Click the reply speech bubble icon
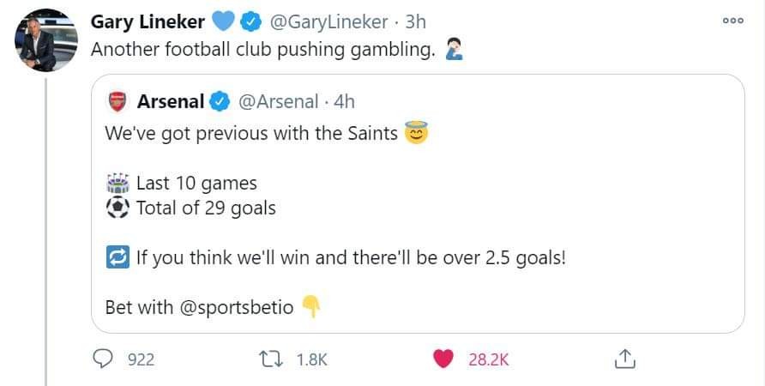This screenshot has height=386, width=765. click(x=103, y=359)
